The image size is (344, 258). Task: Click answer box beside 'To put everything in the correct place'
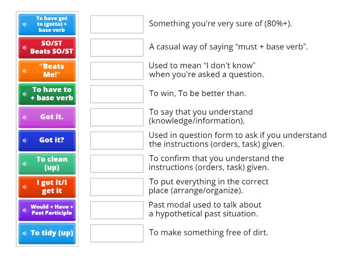tap(117, 187)
